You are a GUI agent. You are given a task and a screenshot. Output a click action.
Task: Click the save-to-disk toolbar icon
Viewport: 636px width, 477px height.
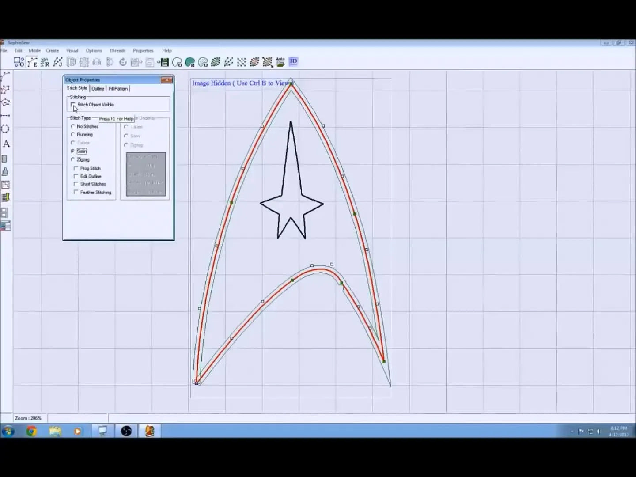point(164,62)
